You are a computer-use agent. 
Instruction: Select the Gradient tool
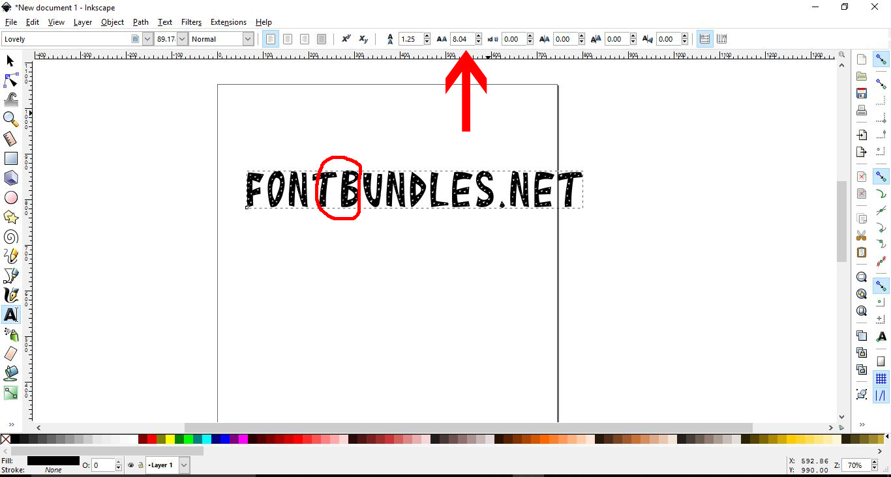click(10, 393)
